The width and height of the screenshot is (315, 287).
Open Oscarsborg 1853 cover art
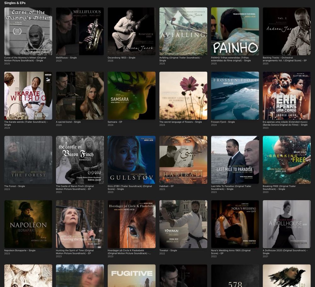[132, 31]
